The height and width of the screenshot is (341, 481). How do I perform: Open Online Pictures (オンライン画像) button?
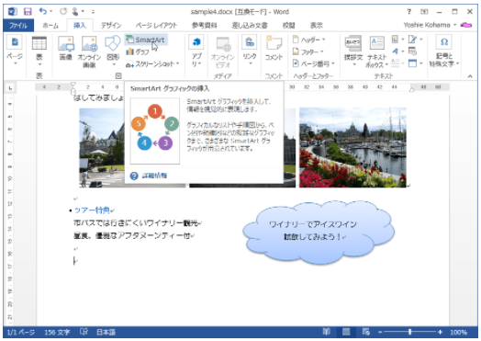[x=89, y=51]
